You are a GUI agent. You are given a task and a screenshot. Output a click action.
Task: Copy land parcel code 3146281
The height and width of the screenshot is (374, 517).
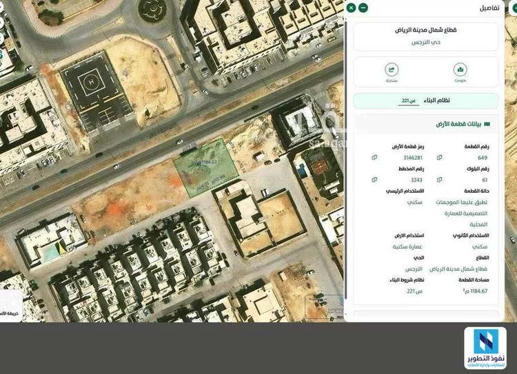tap(374, 158)
